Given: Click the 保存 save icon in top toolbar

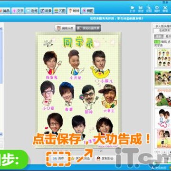Looking at the screenshot, I should point(141,9).
